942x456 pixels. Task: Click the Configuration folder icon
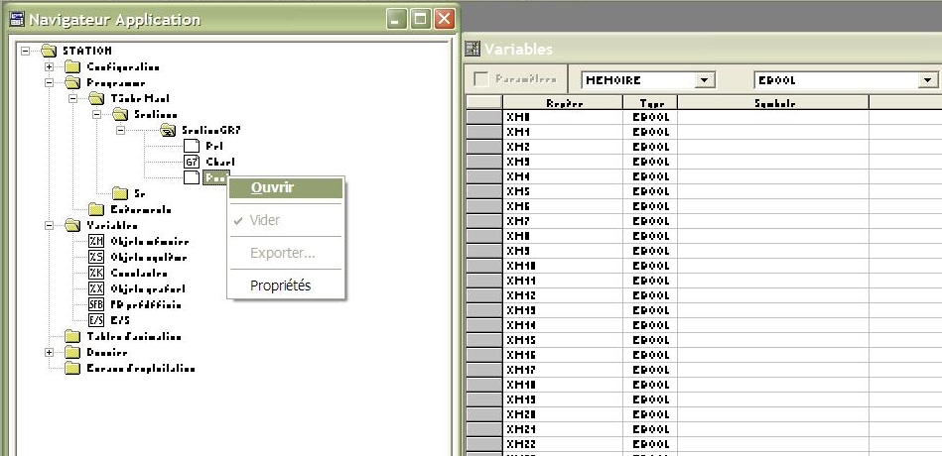tap(72, 66)
